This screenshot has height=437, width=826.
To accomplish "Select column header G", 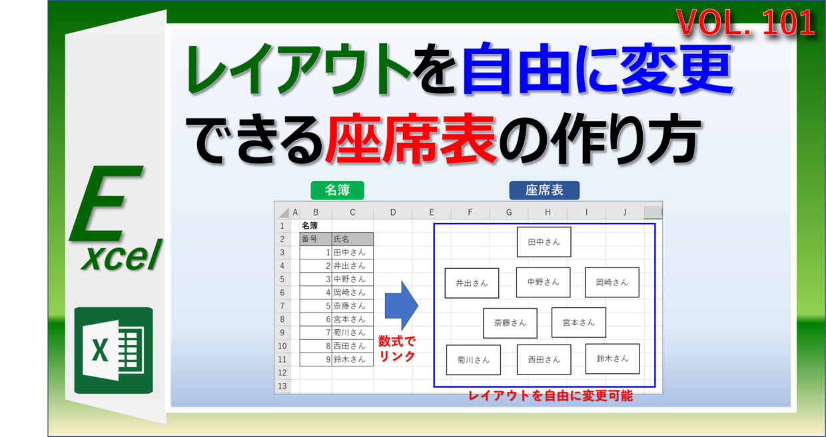I will pyautogui.click(x=509, y=212).
